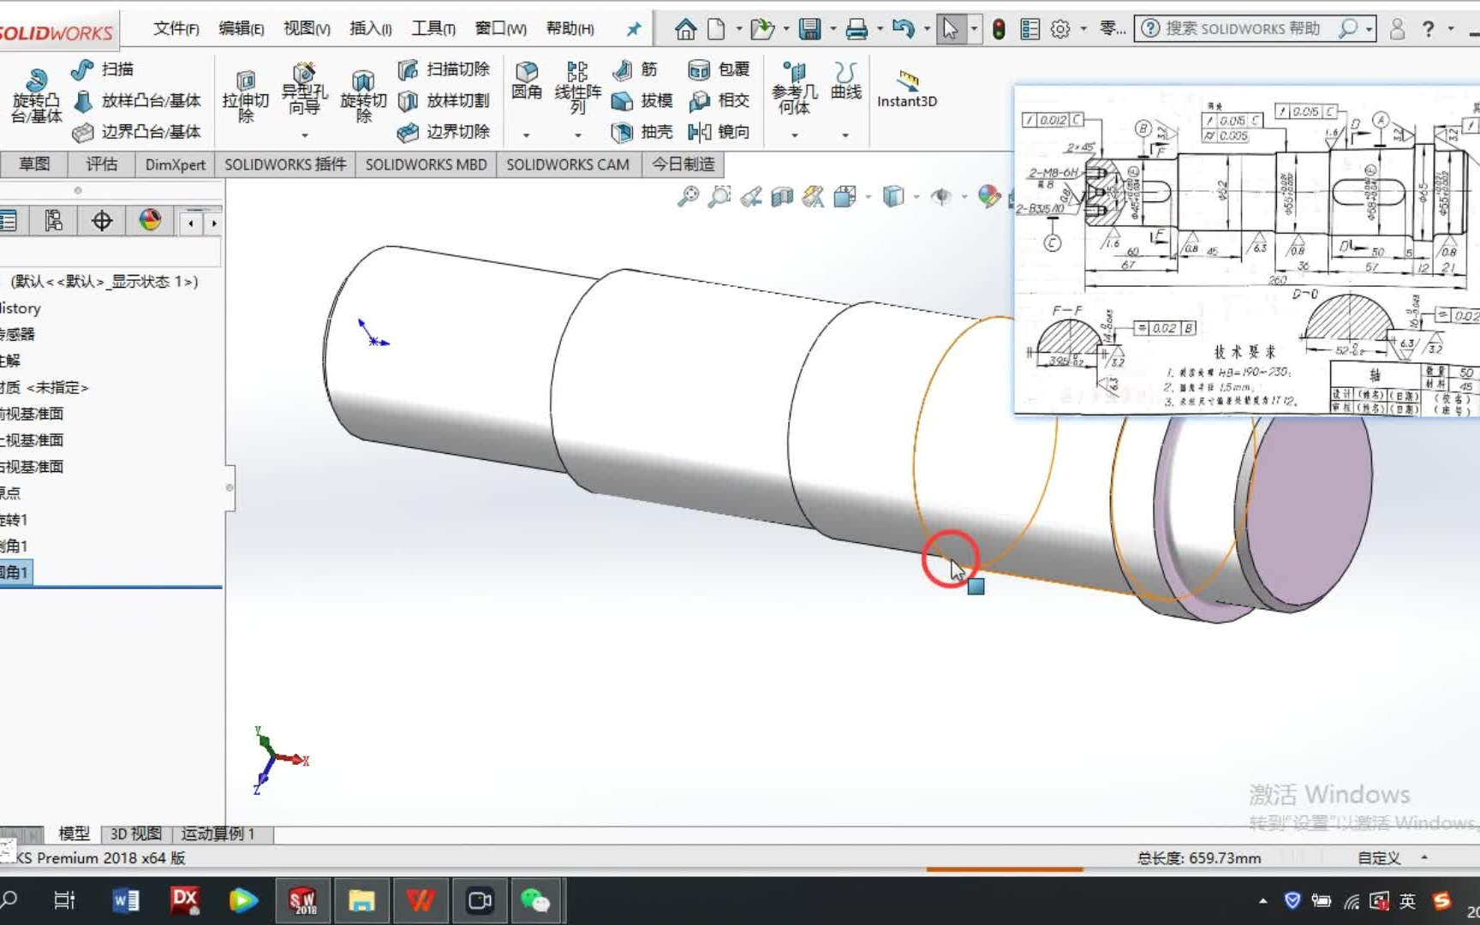Open the Hole Wizard (异型孔向导) tool
Viewport: 1480px width, 925px height.
[x=304, y=90]
